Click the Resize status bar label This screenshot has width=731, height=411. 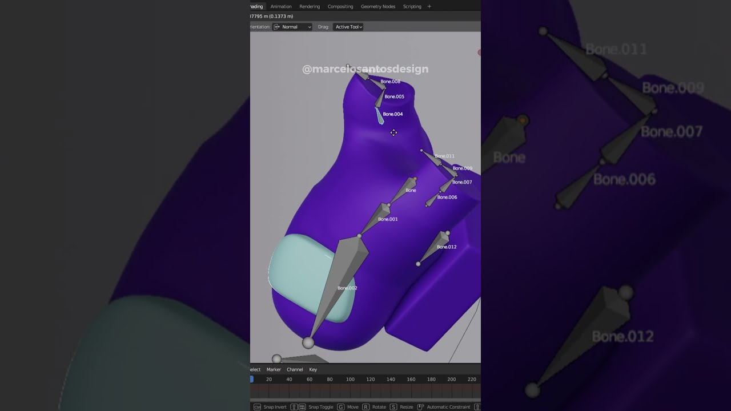click(x=407, y=407)
